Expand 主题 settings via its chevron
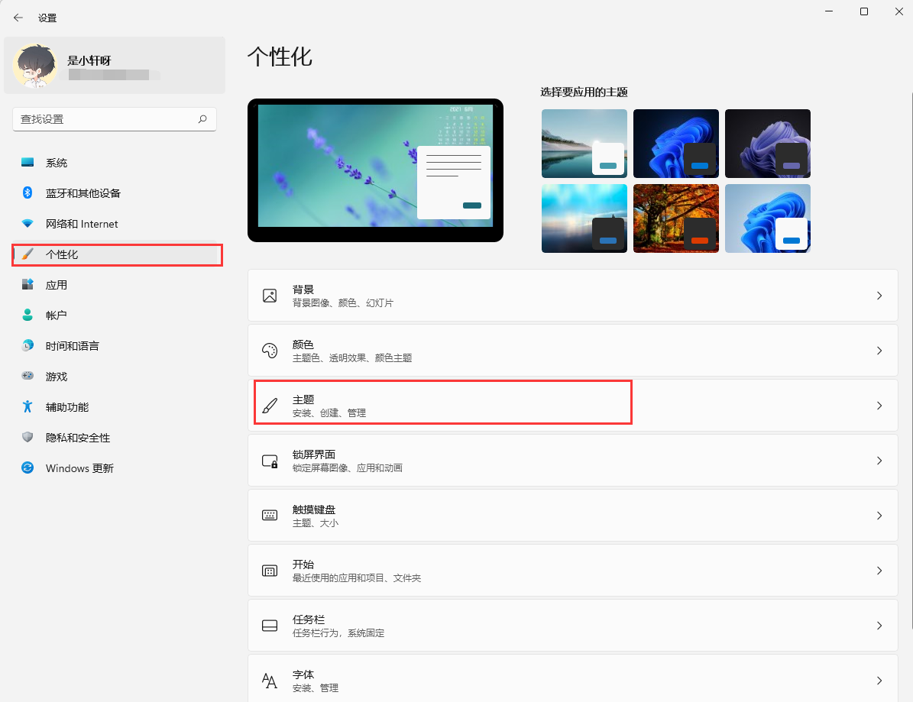The width and height of the screenshot is (913, 702). pyautogui.click(x=879, y=406)
